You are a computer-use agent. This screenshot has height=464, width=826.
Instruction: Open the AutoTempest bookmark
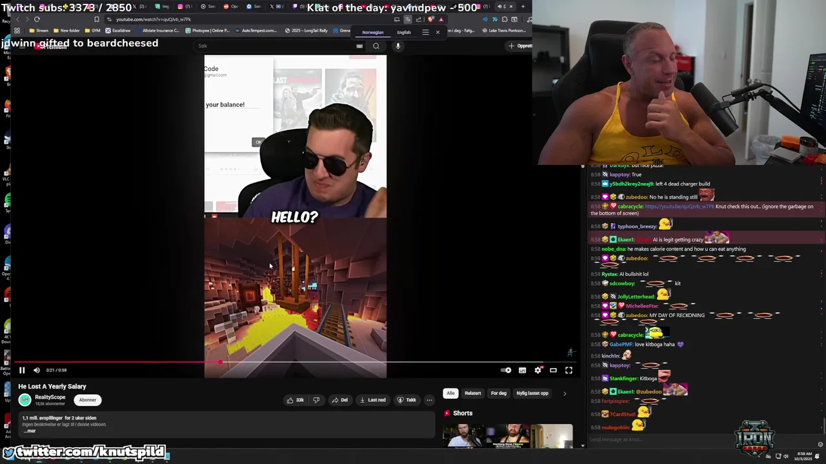tap(256, 30)
